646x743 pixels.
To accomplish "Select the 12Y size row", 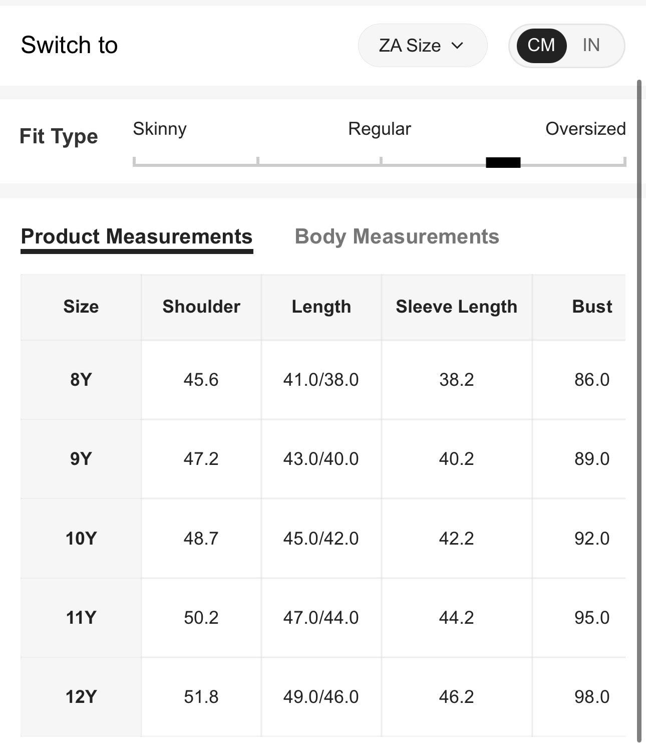I will [x=81, y=697].
